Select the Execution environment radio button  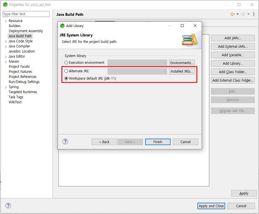coord(66,63)
